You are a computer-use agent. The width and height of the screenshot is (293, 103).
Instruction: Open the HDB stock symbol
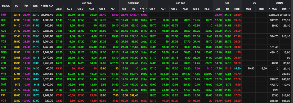3,20
